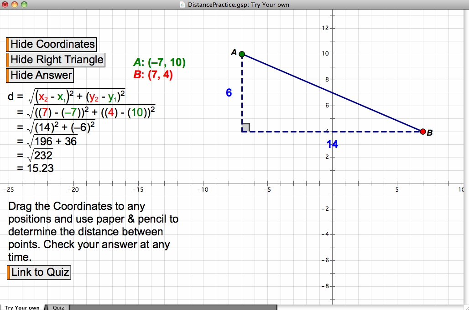Switch to the Quiz page tab
This screenshot has height=310, width=469.
pos(58,307)
